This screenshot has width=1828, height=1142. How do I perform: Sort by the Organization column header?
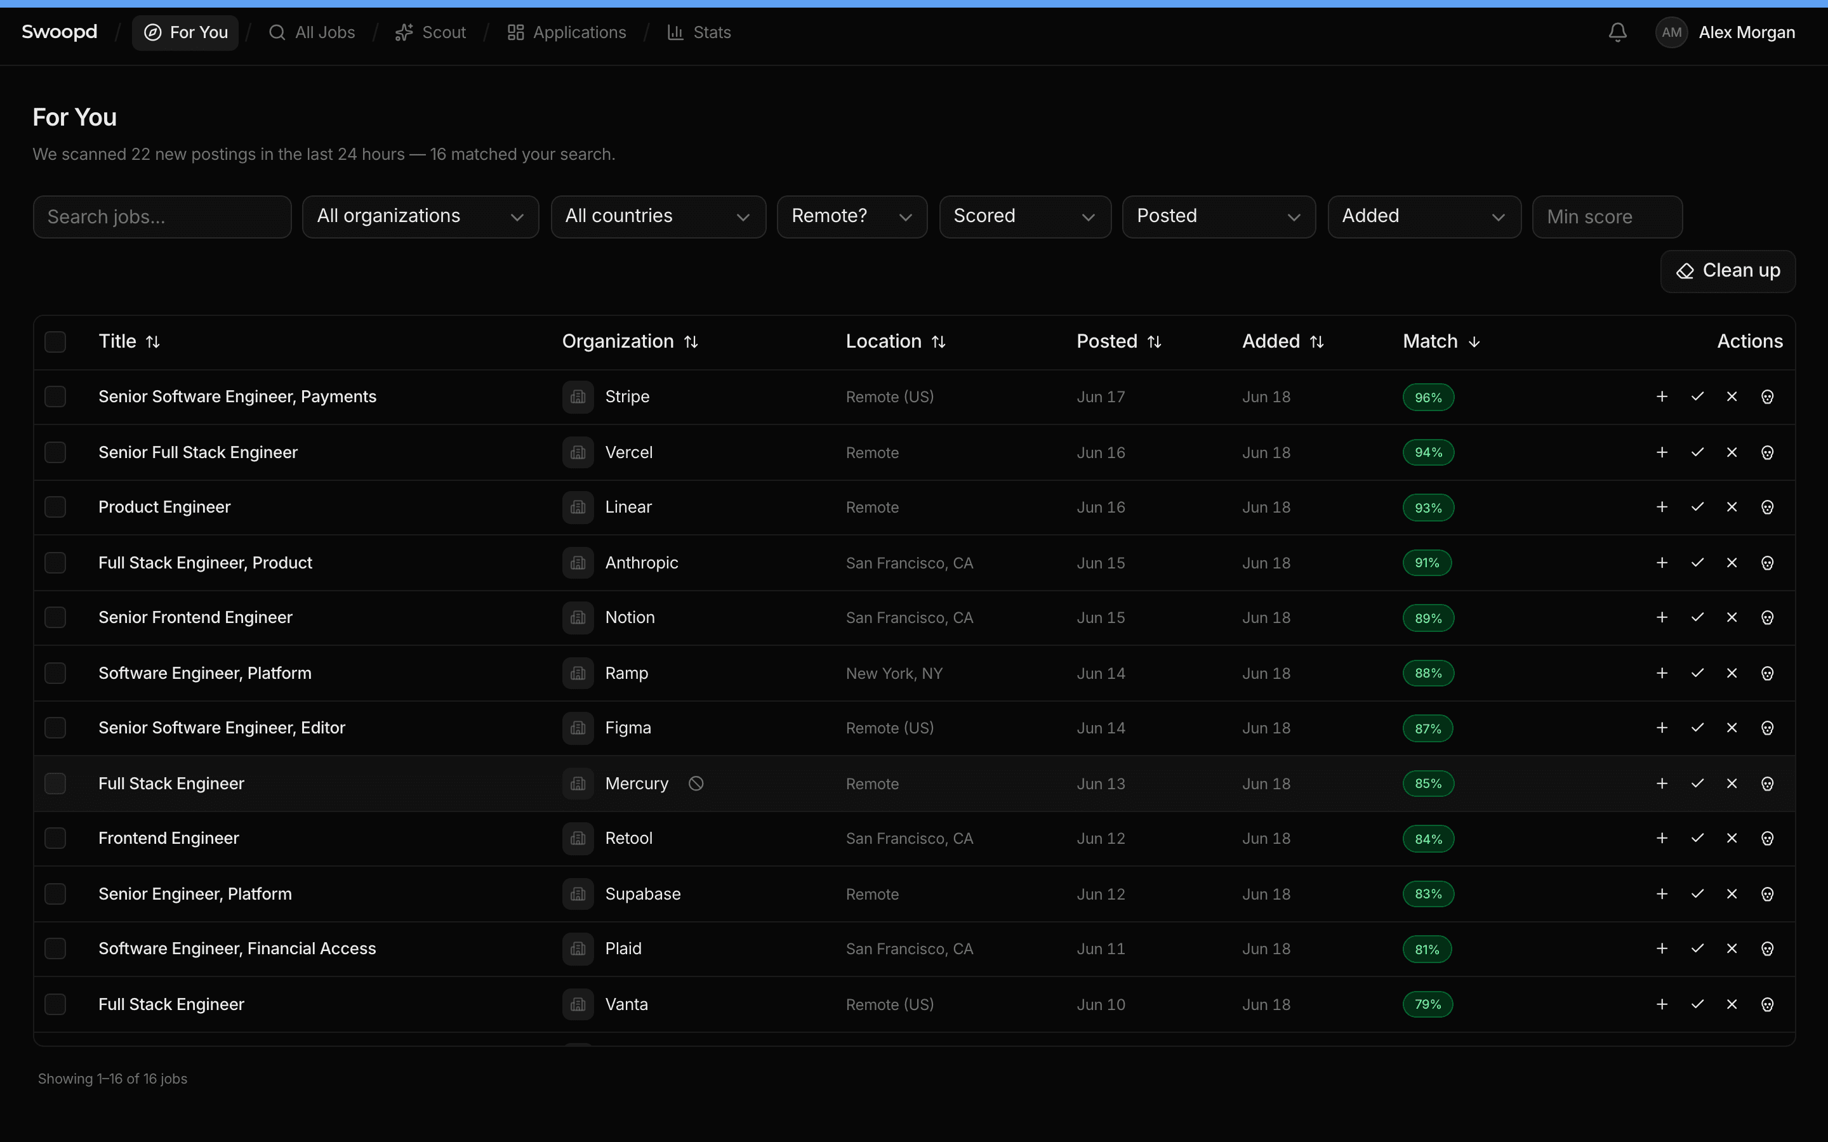pyautogui.click(x=630, y=341)
